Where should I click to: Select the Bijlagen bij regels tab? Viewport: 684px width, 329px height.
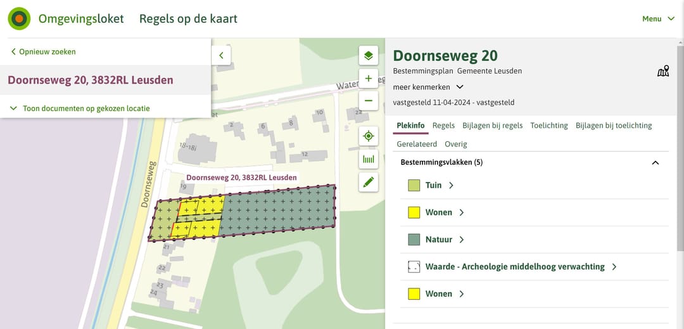(x=493, y=126)
